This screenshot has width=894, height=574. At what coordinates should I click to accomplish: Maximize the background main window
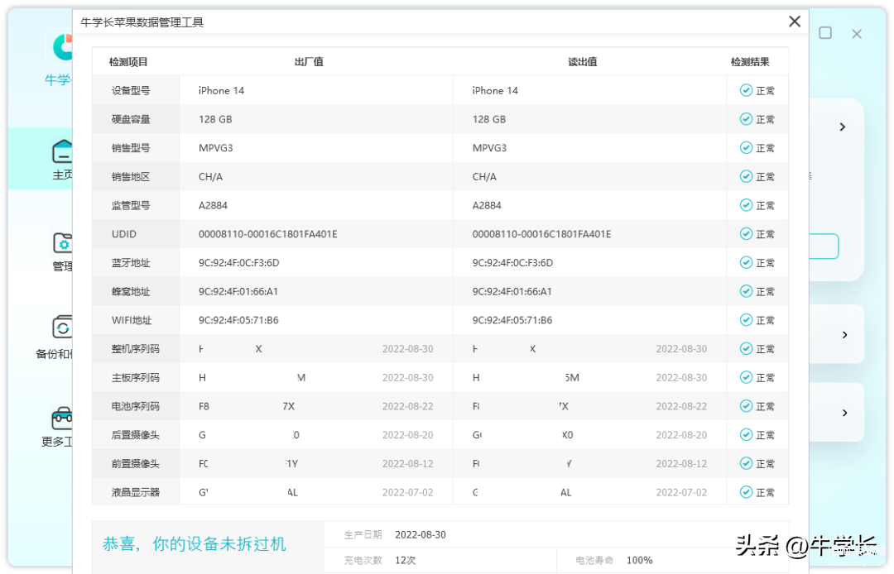825,33
